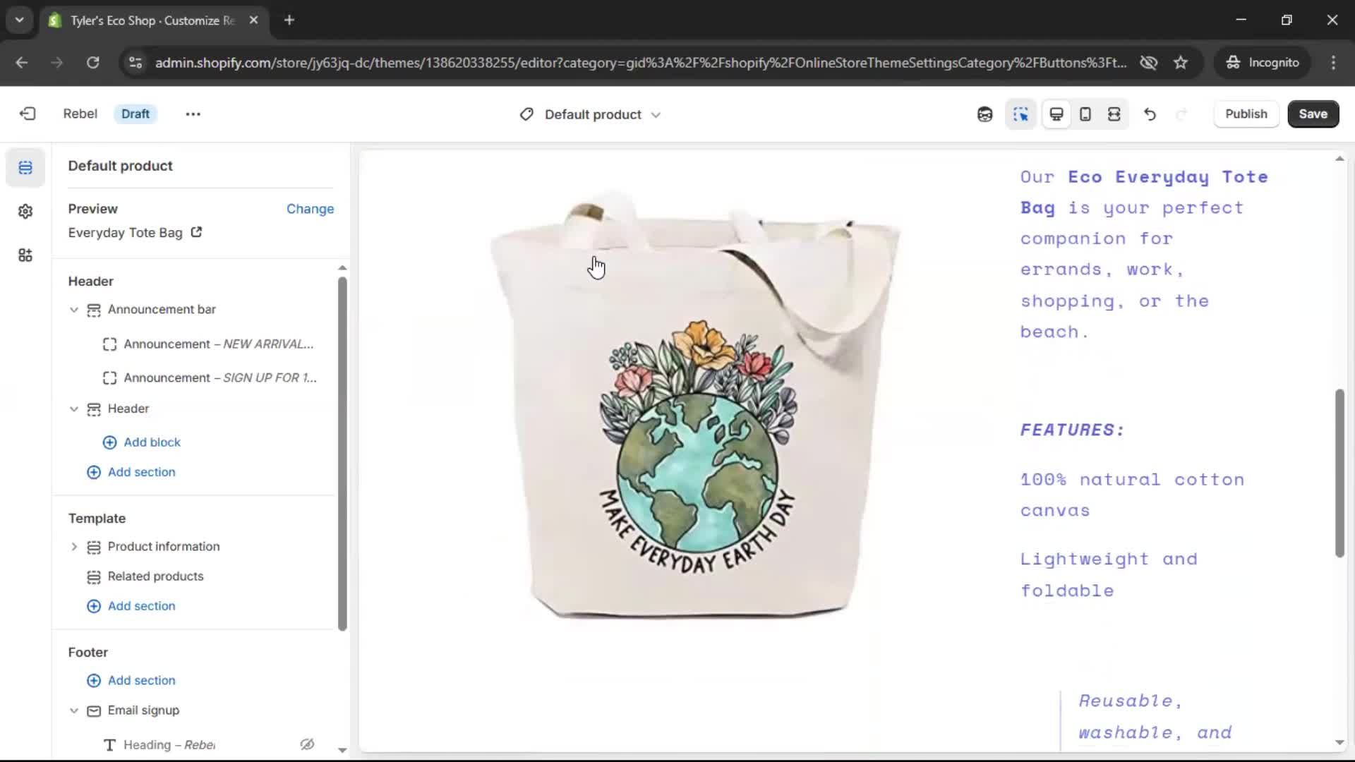Select the Sections sidebar icon
The height and width of the screenshot is (762, 1355).
(x=25, y=167)
